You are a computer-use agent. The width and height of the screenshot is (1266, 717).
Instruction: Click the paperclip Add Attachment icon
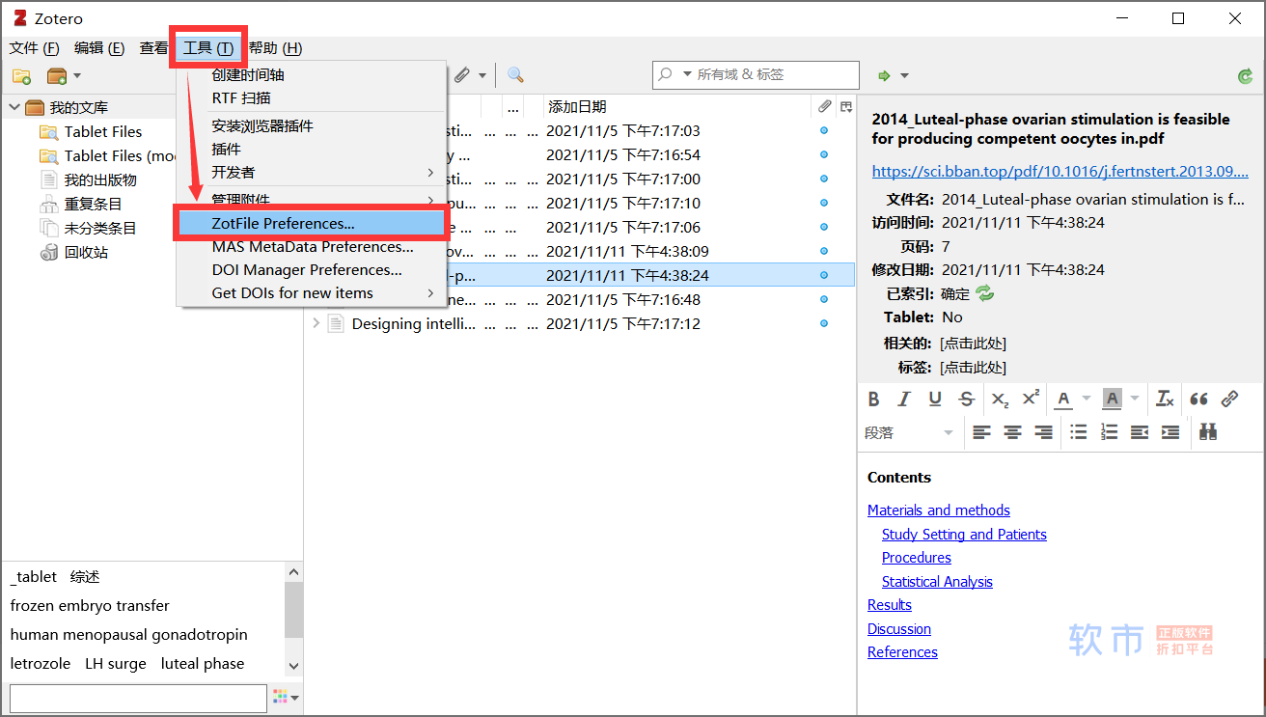(462, 75)
